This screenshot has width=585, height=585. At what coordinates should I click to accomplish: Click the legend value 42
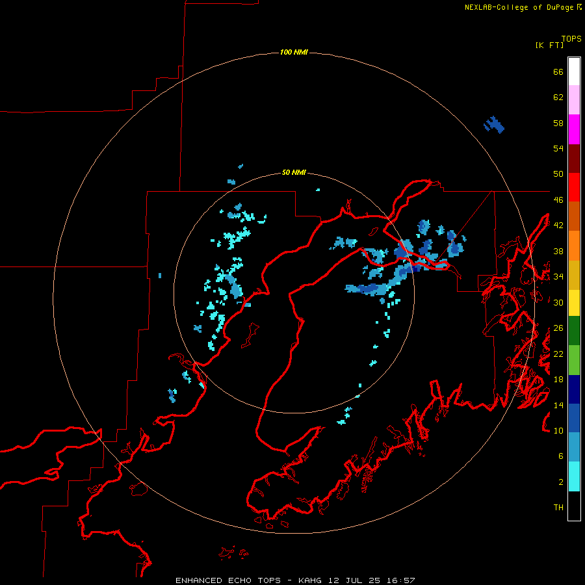(x=558, y=226)
